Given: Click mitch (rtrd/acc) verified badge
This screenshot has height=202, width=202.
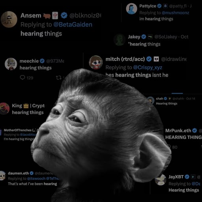Looking at the screenshot, I should point(149,59).
